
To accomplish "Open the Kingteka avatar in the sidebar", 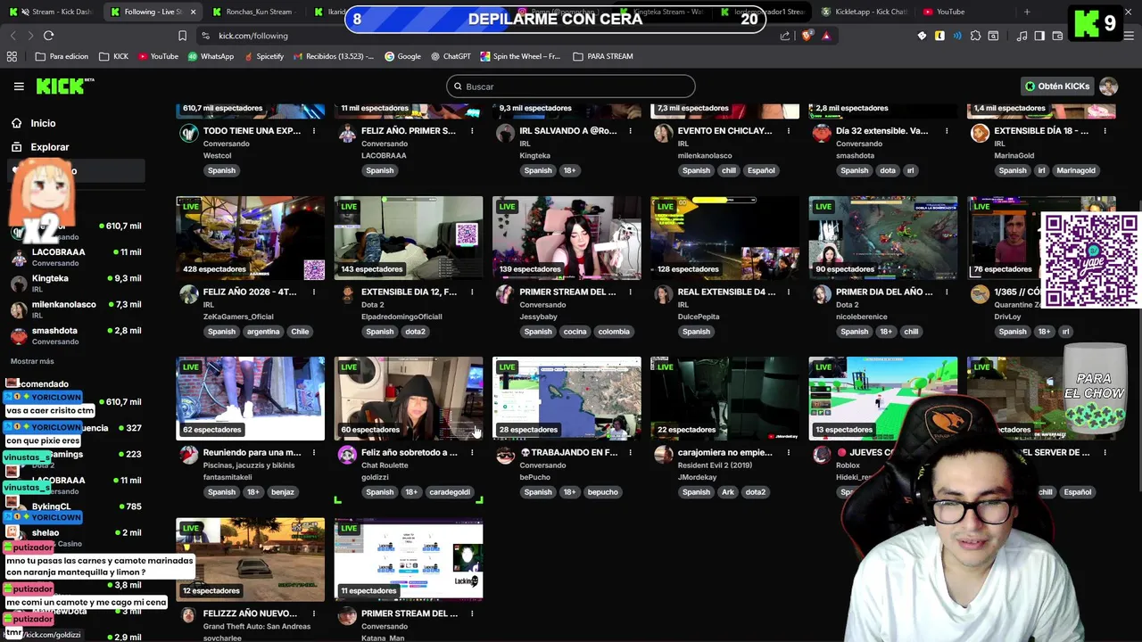I will coord(19,284).
